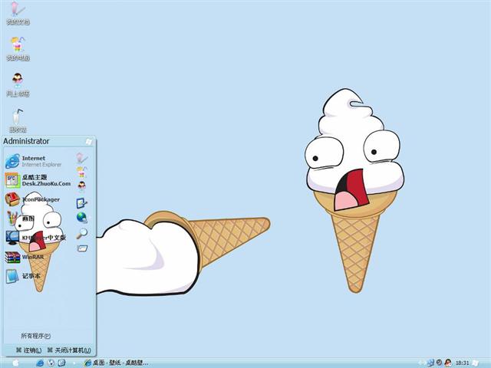Click the network computers tray icon
Screen dimensions: 491x368
(430, 363)
